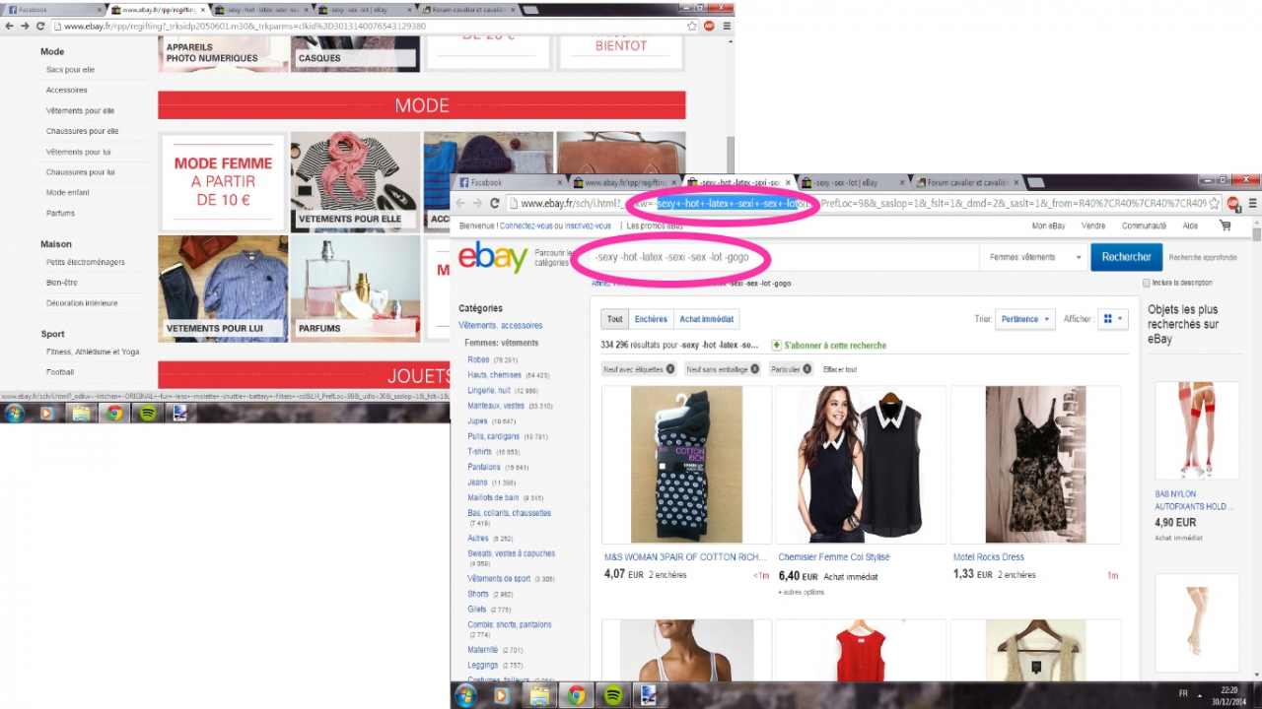Open the eBay shopping cart icon
Image resolution: width=1262 pixels, height=709 pixels.
pyautogui.click(x=1225, y=226)
